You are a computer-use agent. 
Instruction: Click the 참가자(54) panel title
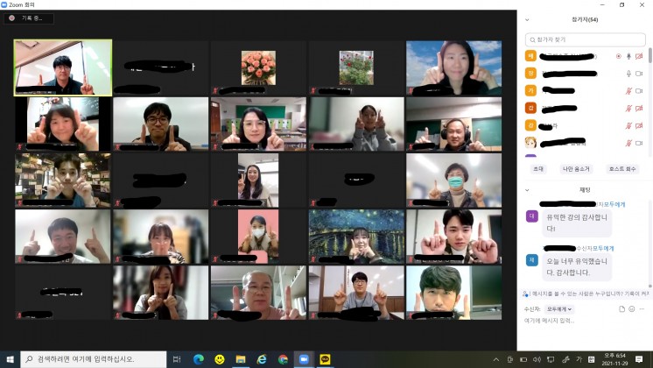tap(585, 19)
